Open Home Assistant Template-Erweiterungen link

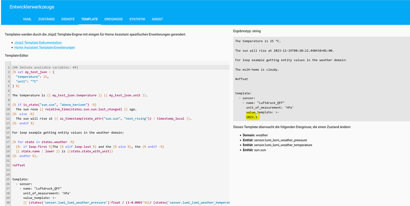pyautogui.click(x=44, y=48)
